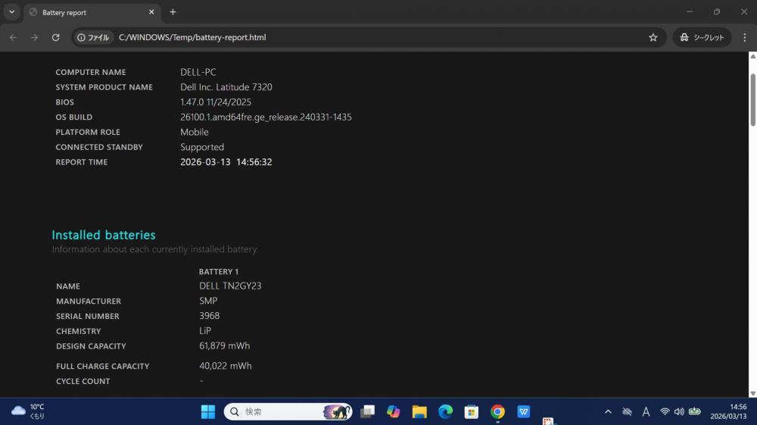
Task: Open the weather widget showing 10°C
Action: coord(28,411)
